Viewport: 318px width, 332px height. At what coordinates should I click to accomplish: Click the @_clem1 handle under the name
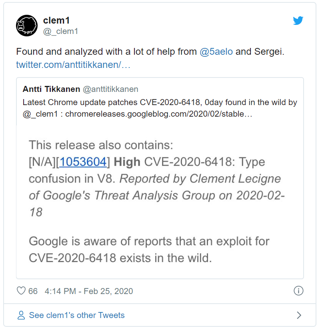pyautogui.click(x=60, y=31)
